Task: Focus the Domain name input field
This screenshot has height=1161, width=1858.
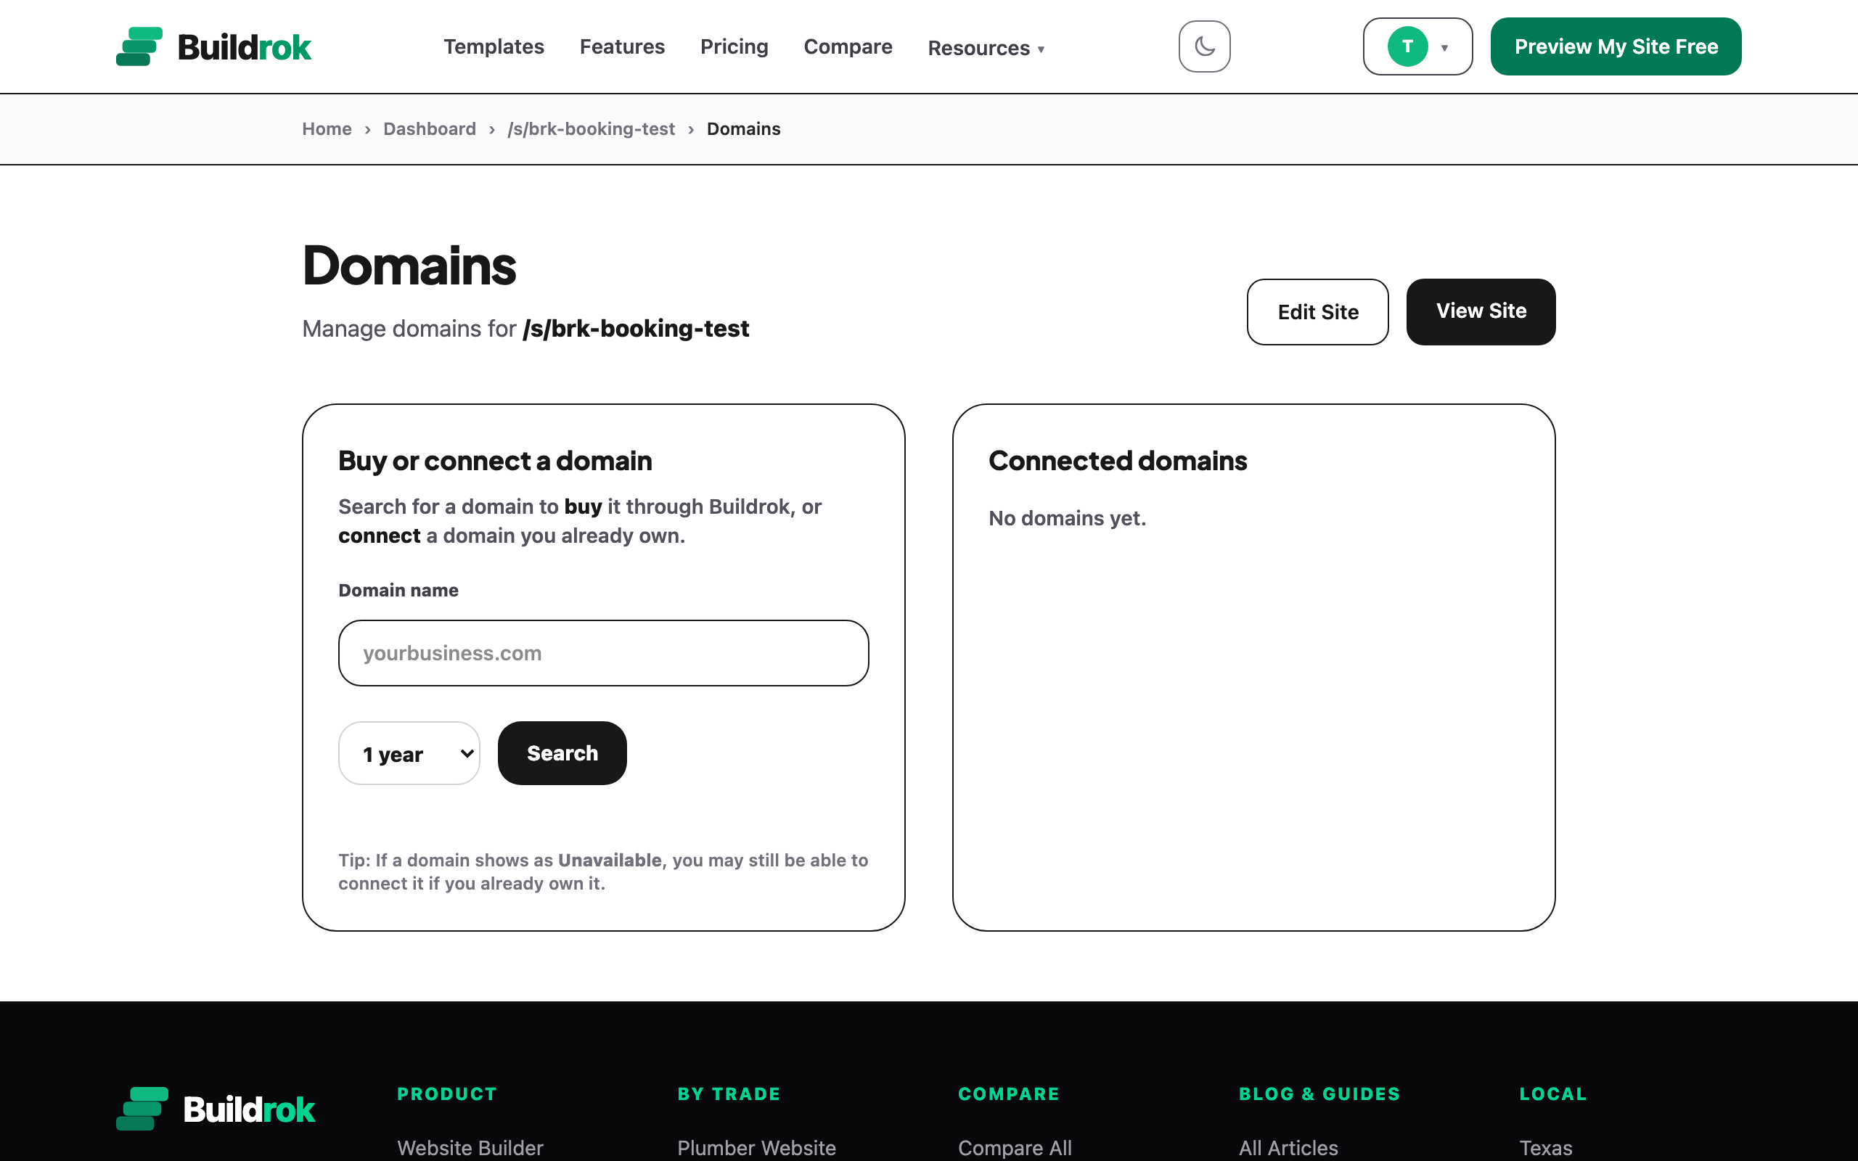Action: tap(603, 652)
